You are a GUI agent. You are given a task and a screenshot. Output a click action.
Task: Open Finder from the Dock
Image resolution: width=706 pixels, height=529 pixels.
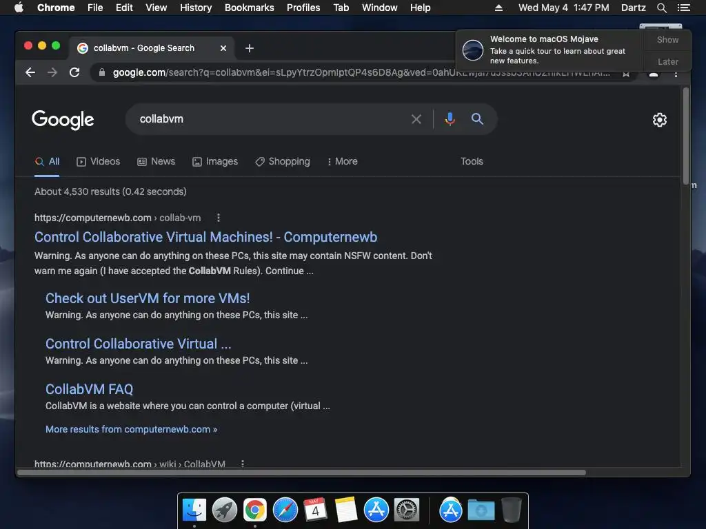pyautogui.click(x=194, y=510)
